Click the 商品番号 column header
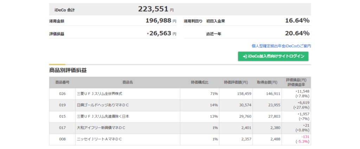360x149 pixels. pyautogui.click(x=62, y=82)
